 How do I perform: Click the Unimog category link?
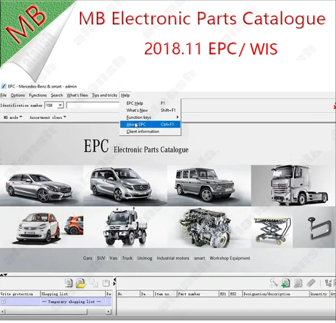tap(145, 258)
